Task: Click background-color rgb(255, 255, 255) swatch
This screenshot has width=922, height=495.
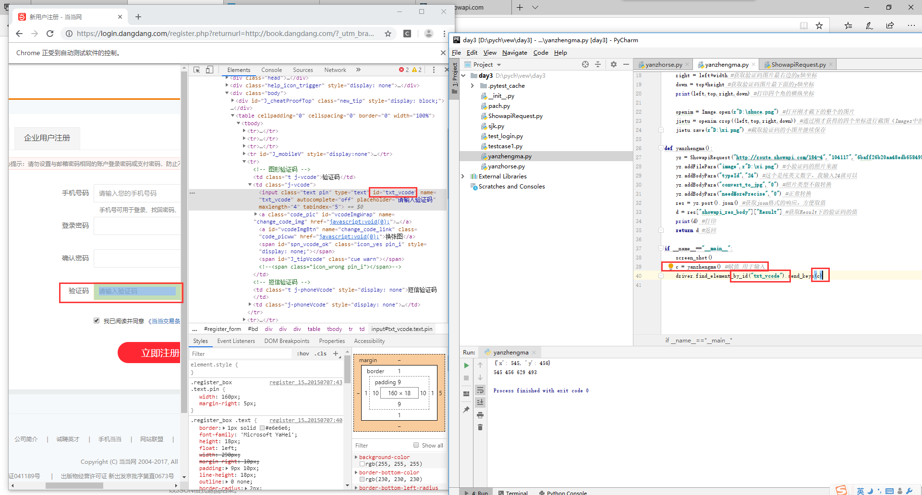Action: [x=362, y=464]
